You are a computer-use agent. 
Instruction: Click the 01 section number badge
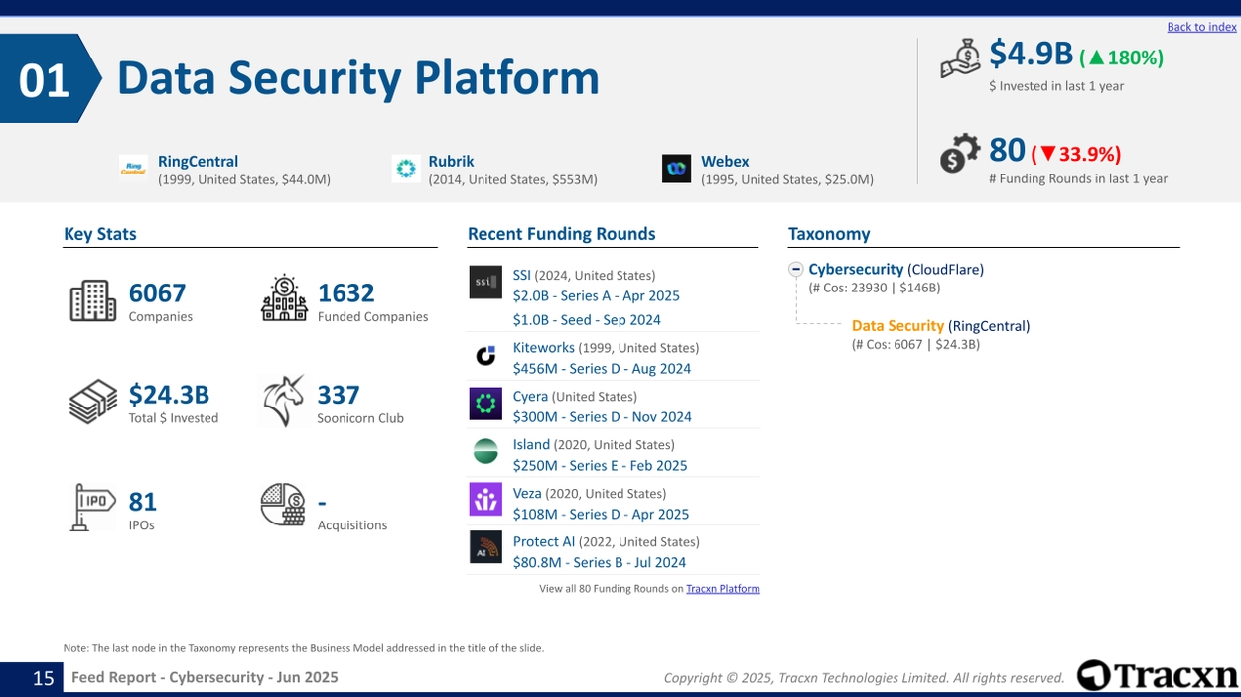[51, 79]
